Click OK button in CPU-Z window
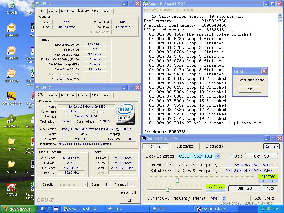This screenshot has height=213, width=284. coord(130,200)
